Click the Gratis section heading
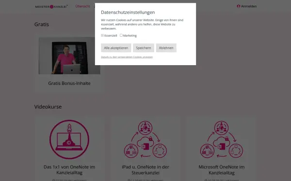The height and width of the screenshot is (181, 291). tap(42, 25)
